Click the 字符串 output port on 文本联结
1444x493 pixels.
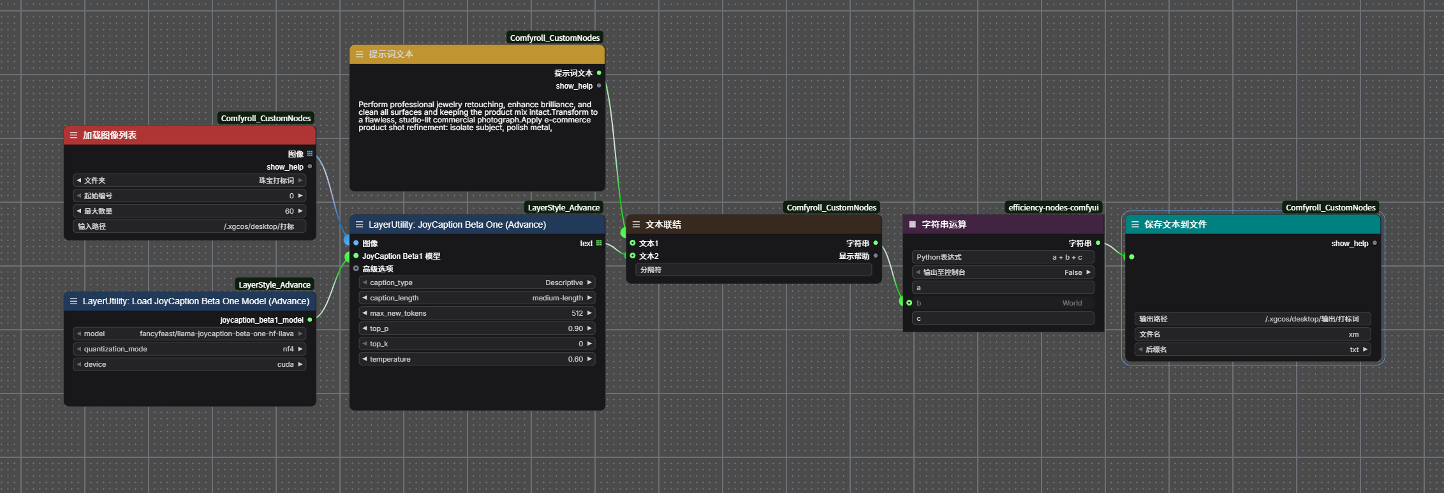click(x=876, y=243)
